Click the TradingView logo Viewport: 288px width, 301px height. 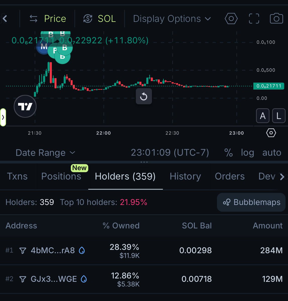pyautogui.click(x=25, y=106)
